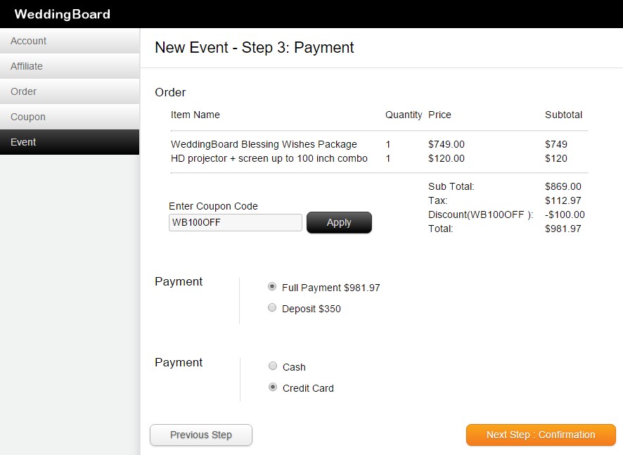Click the Sub Total value $869.00
Screen dimensions: 623x455
tap(563, 186)
